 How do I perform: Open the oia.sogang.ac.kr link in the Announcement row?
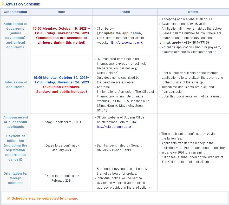[114, 127]
